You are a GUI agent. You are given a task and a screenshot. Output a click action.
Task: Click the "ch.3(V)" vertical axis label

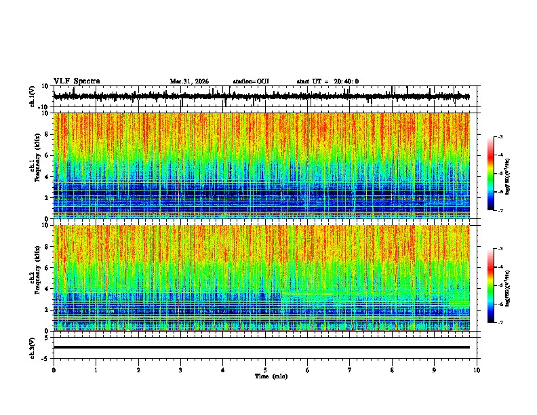tap(32, 348)
